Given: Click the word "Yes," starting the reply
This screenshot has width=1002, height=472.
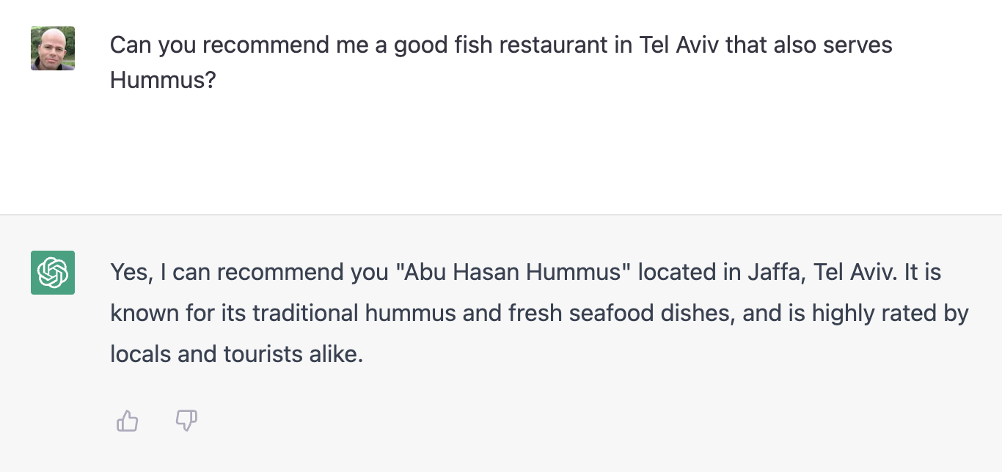Looking at the screenshot, I should [x=132, y=273].
